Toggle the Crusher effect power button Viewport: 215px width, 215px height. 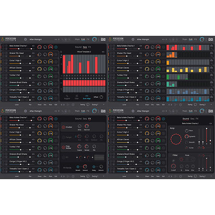tap(64, 127)
